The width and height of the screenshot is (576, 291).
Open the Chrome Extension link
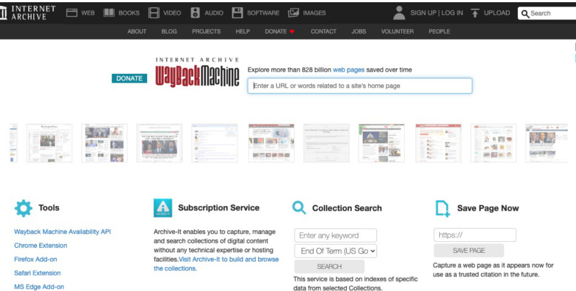41,245
